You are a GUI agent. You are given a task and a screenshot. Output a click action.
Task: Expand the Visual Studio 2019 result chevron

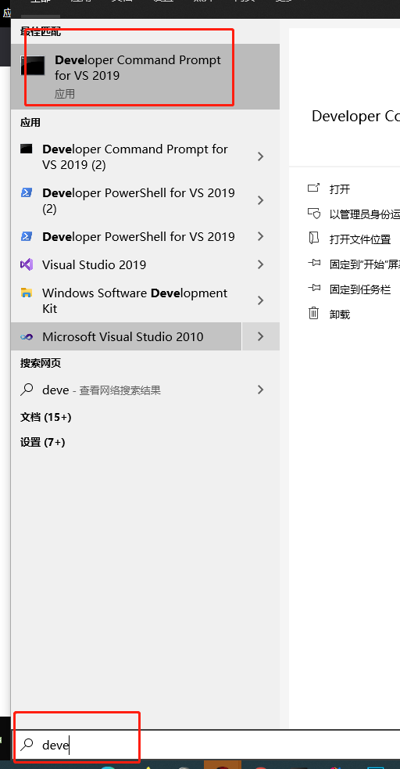coord(260,265)
